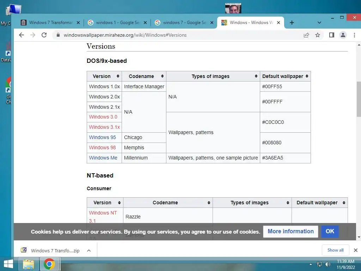
Task: Click the page vertical scrollbar thumb
Action: click(359, 99)
